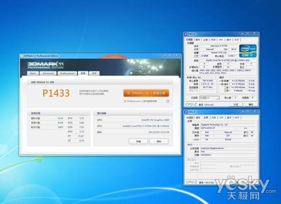Image resolution: width=281 pixels, height=204 pixels.
Task: Click the core speed MHz field in CPU-Z
Action: click(208, 81)
